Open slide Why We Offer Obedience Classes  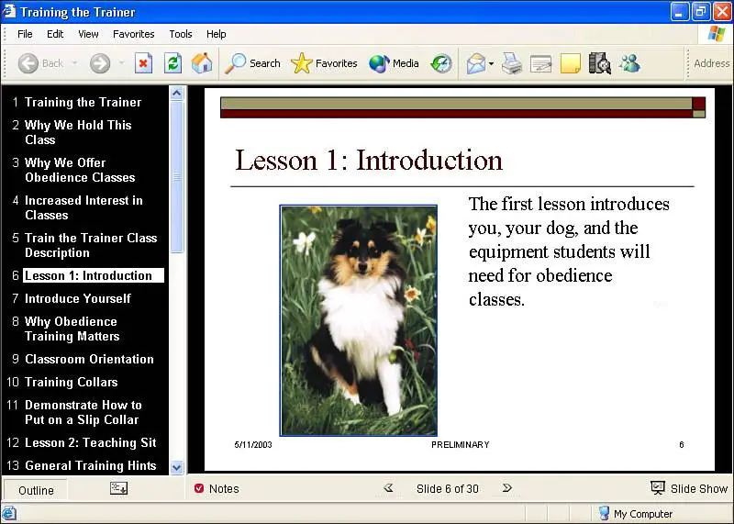click(x=80, y=170)
